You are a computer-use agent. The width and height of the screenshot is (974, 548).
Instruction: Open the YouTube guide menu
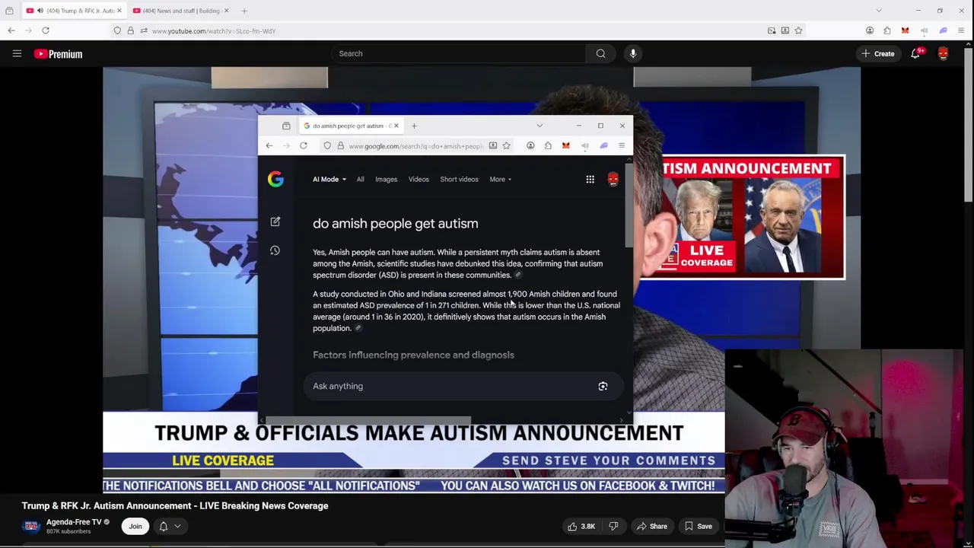click(x=17, y=53)
